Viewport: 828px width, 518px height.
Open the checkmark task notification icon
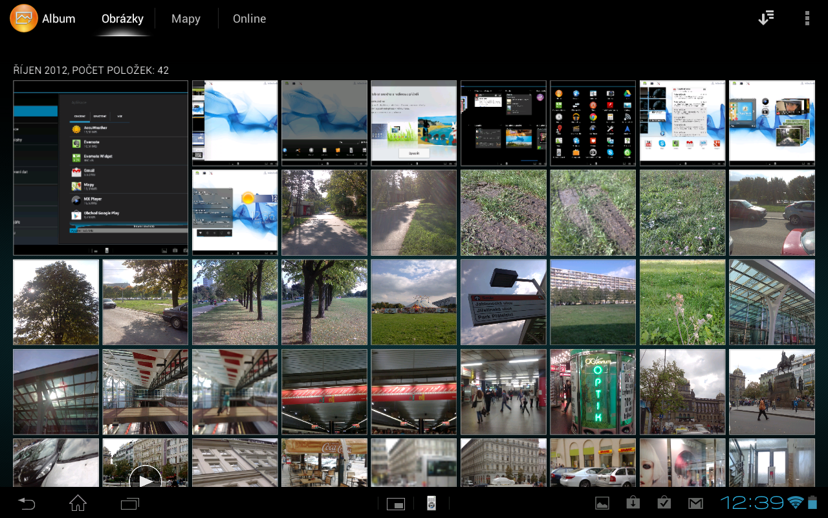(664, 503)
